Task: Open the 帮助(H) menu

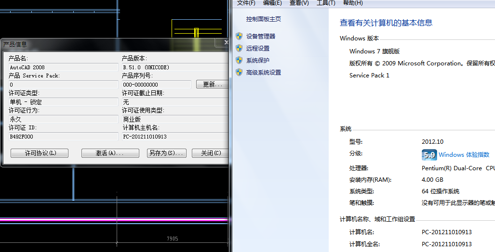Action: [353, 3]
